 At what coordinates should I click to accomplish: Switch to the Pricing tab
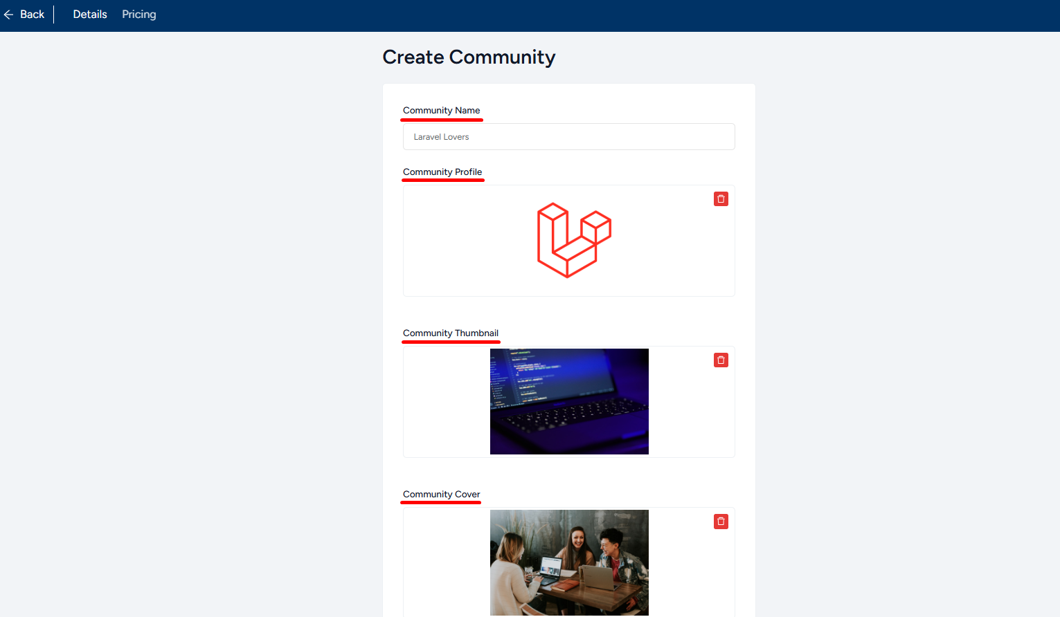(x=139, y=15)
